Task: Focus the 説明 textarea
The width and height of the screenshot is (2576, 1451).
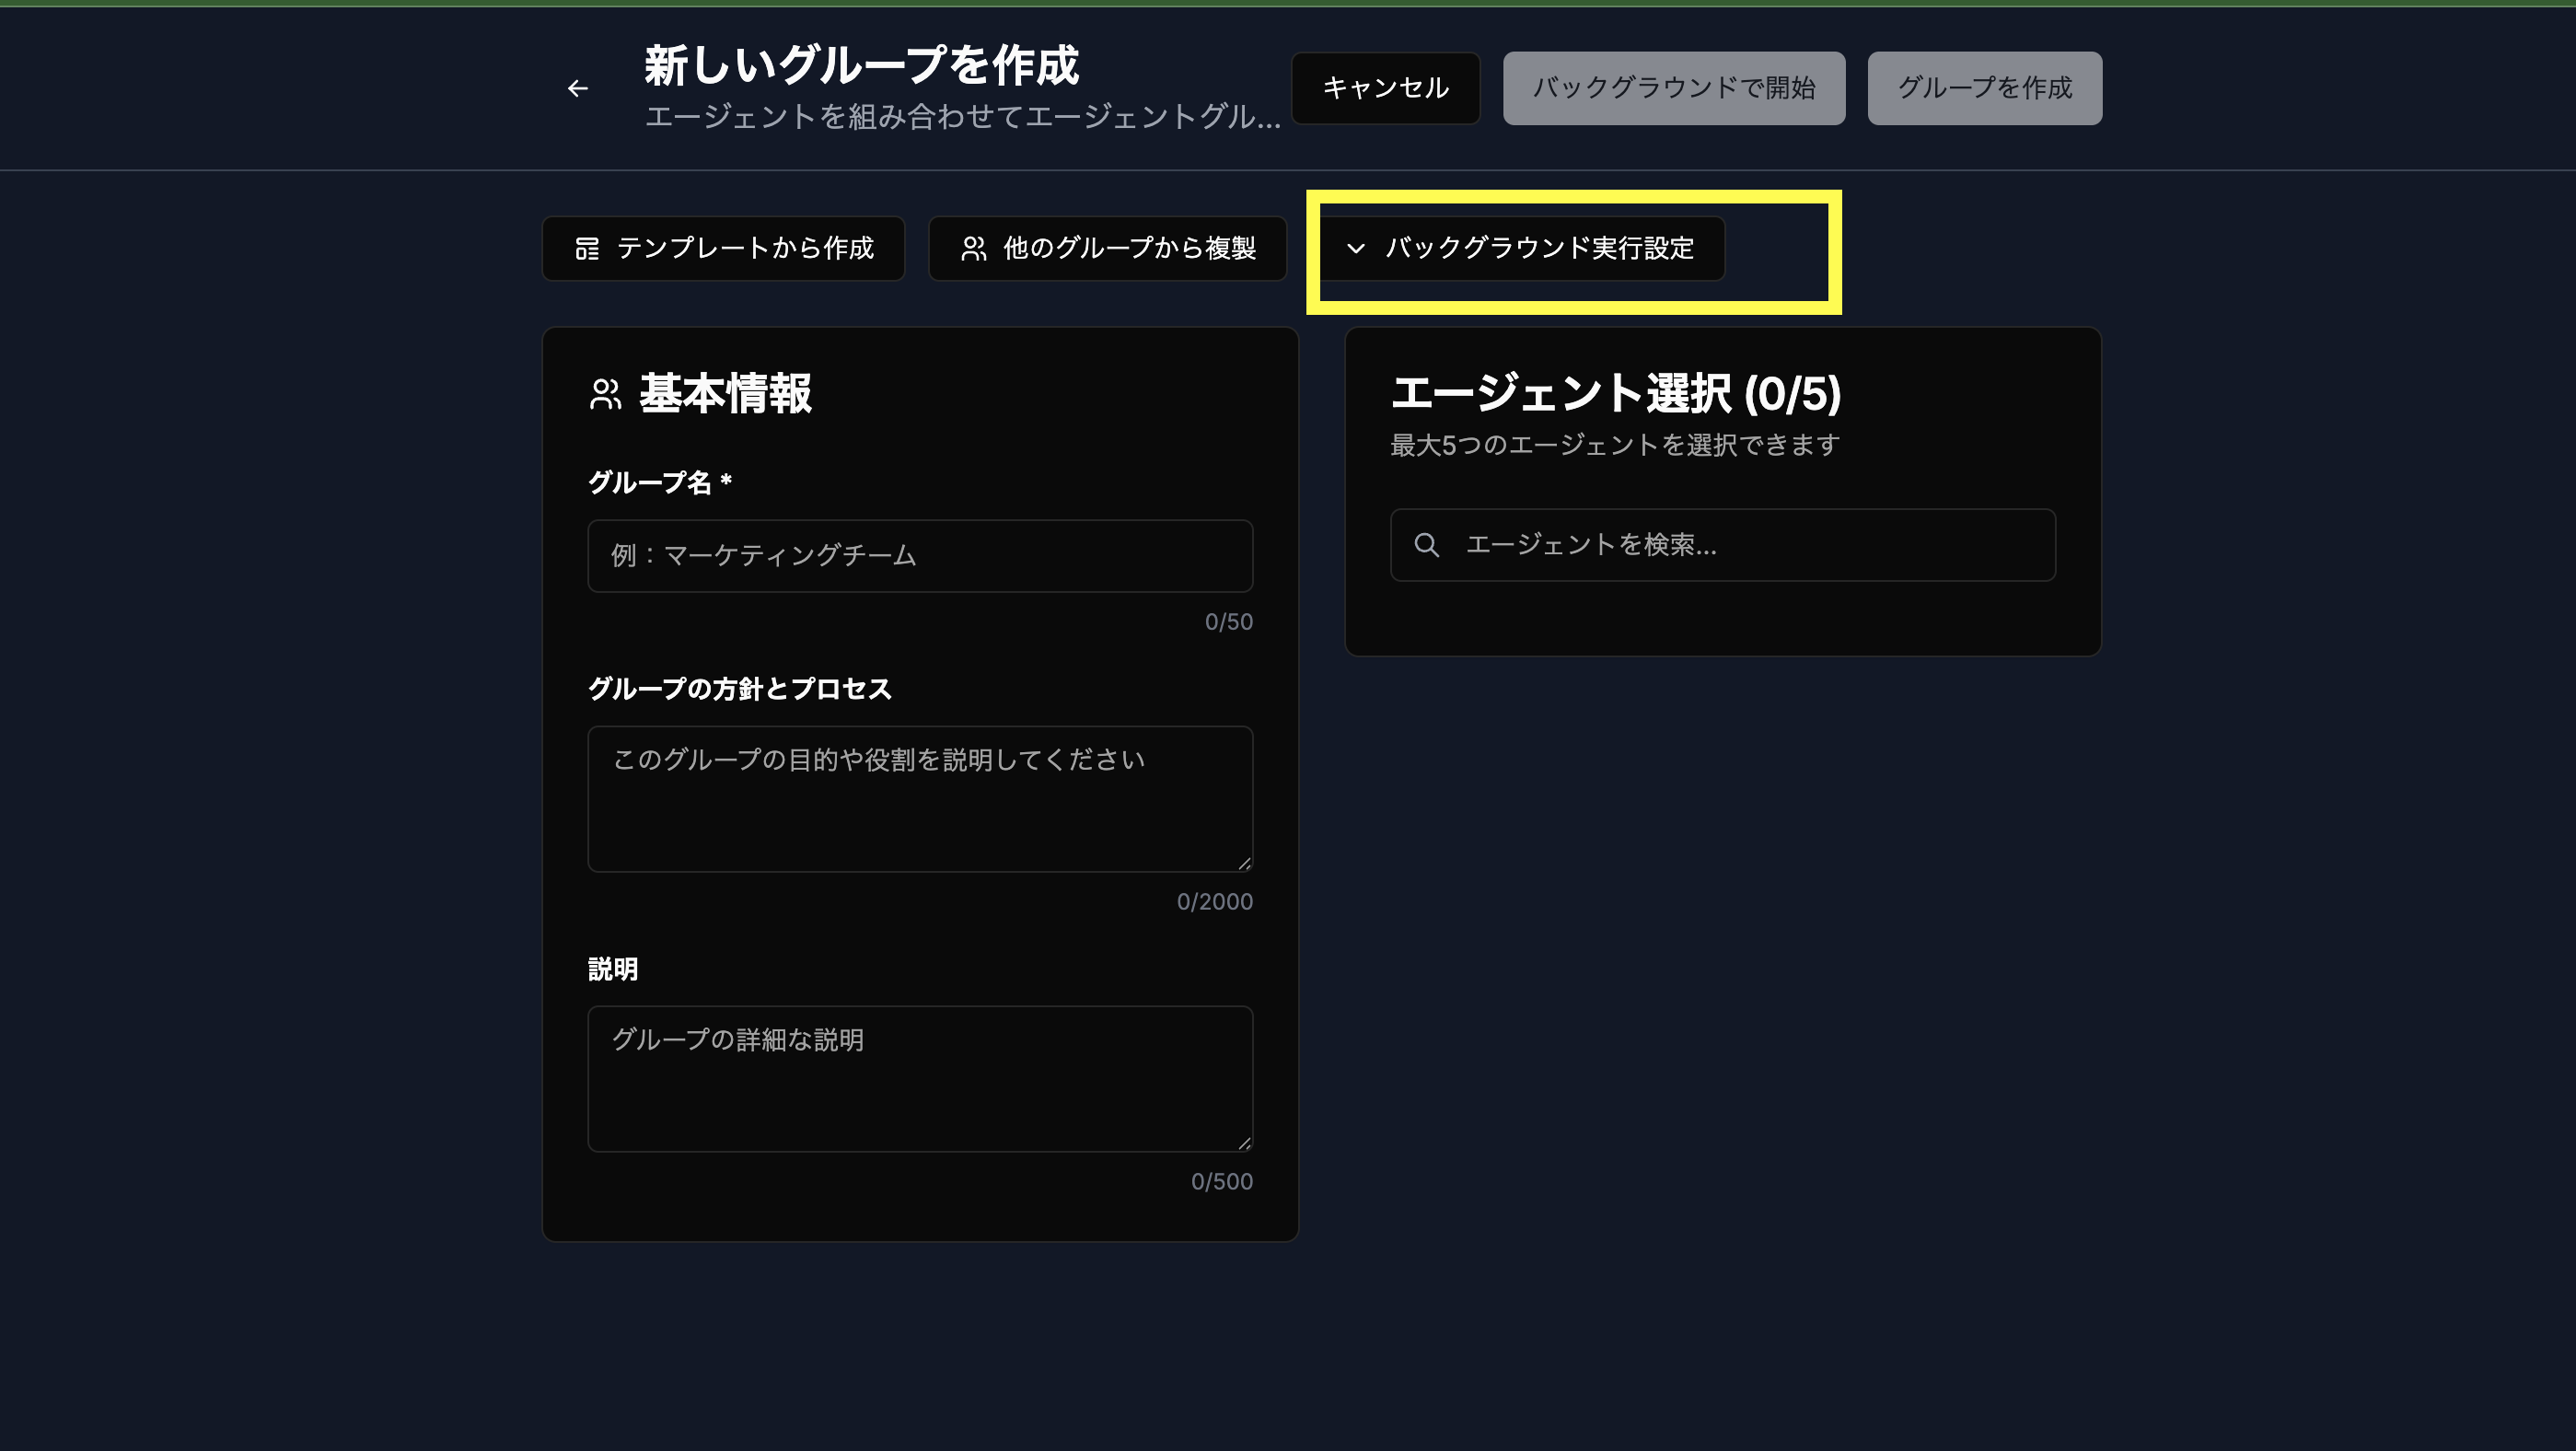Action: [920, 1079]
